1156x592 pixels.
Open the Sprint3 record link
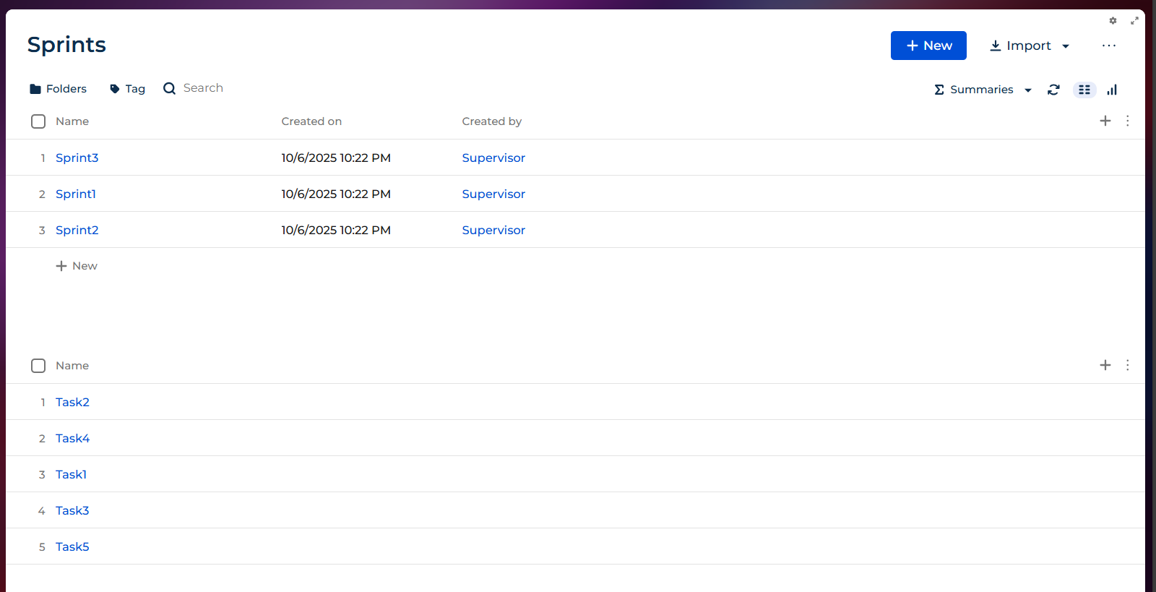point(77,158)
